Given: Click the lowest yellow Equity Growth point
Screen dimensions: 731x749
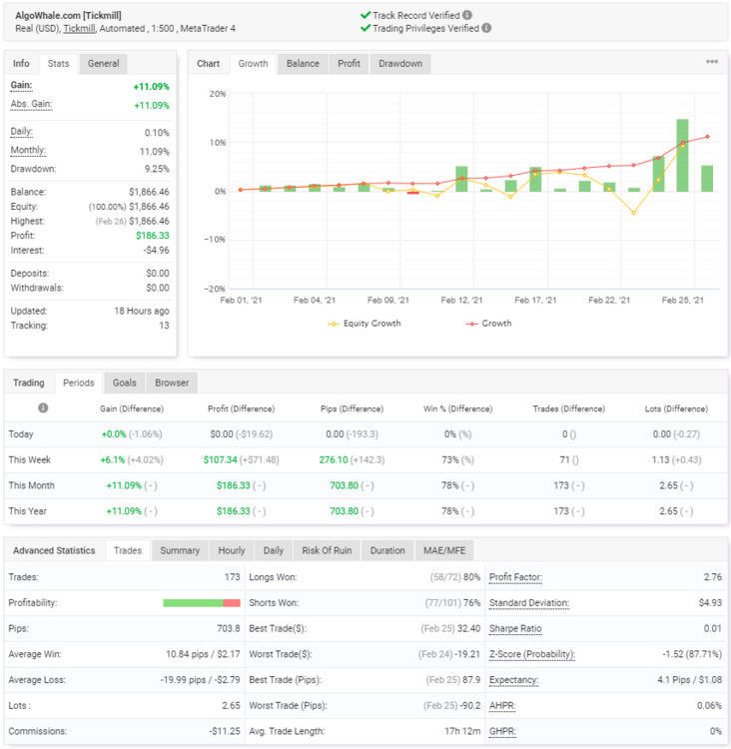Looking at the screenshot, I should pos(633,213).
